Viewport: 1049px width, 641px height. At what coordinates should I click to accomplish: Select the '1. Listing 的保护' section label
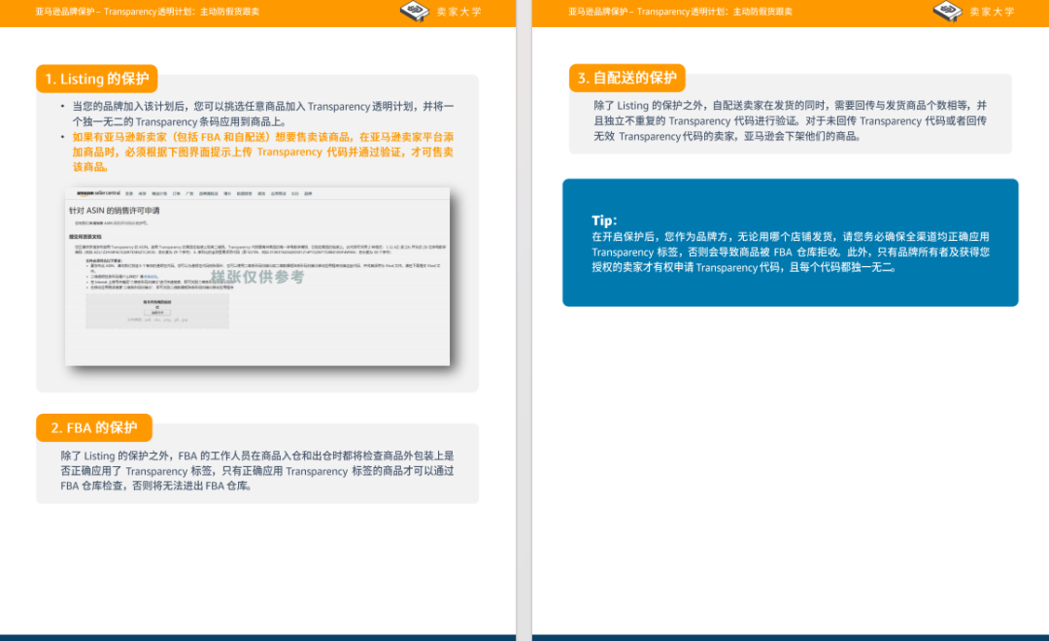pos(97,79)
